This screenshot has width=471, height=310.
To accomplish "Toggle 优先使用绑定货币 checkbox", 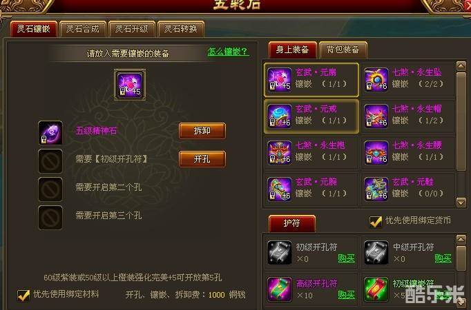I will [x=375, y=222].
